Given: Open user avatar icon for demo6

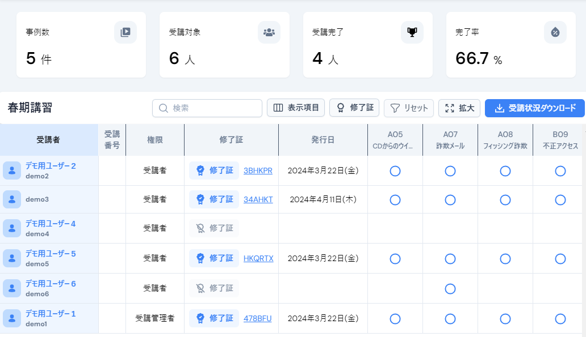Looking at the screenshot, I should coord(12,288).
